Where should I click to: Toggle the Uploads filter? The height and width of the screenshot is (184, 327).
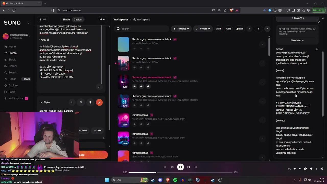239,29
